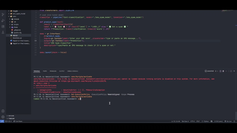Open the Run and Debug view
Image resolution: width=237 pixels, height=133 pixels.
pyautogui.click(x=3, y=21)
